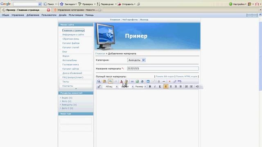Image resolution: width=262 pixels, height=147 pixels.
Task: Close the Пример - Главная страница tab
Action: coord(48,10)
